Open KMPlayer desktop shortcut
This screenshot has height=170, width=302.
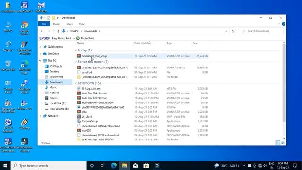(x=41, y=8)
